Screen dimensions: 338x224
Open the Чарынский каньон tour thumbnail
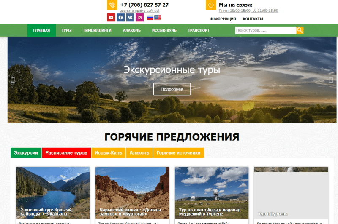click(x=132, y=193)
